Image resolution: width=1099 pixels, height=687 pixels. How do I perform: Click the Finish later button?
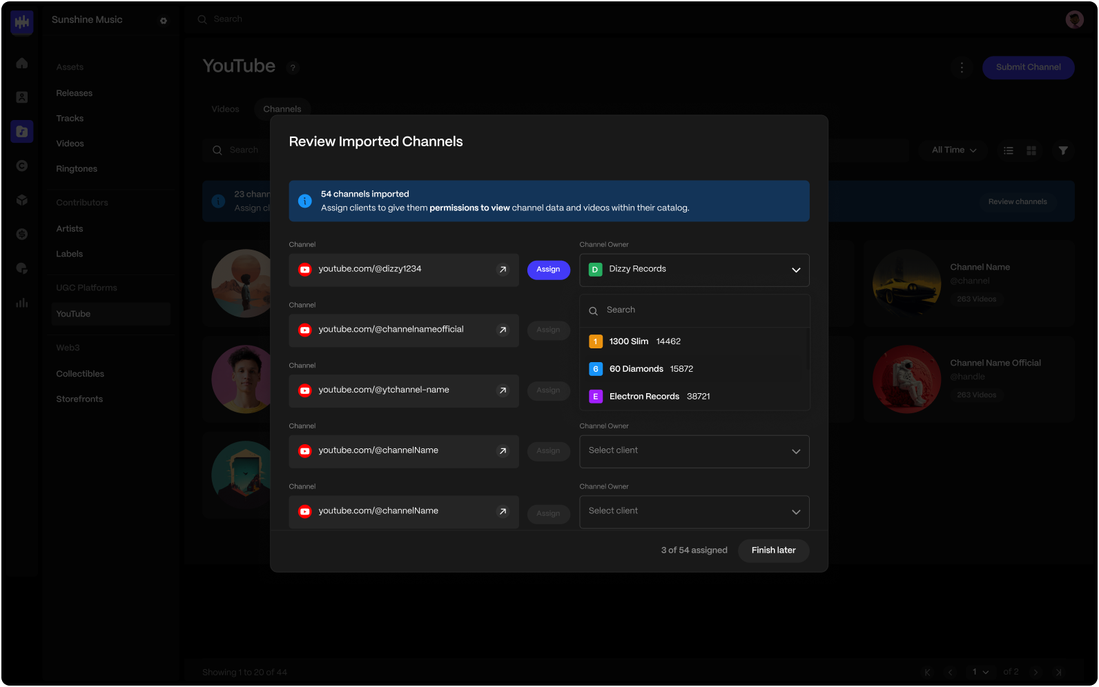(x=773, y=550)
